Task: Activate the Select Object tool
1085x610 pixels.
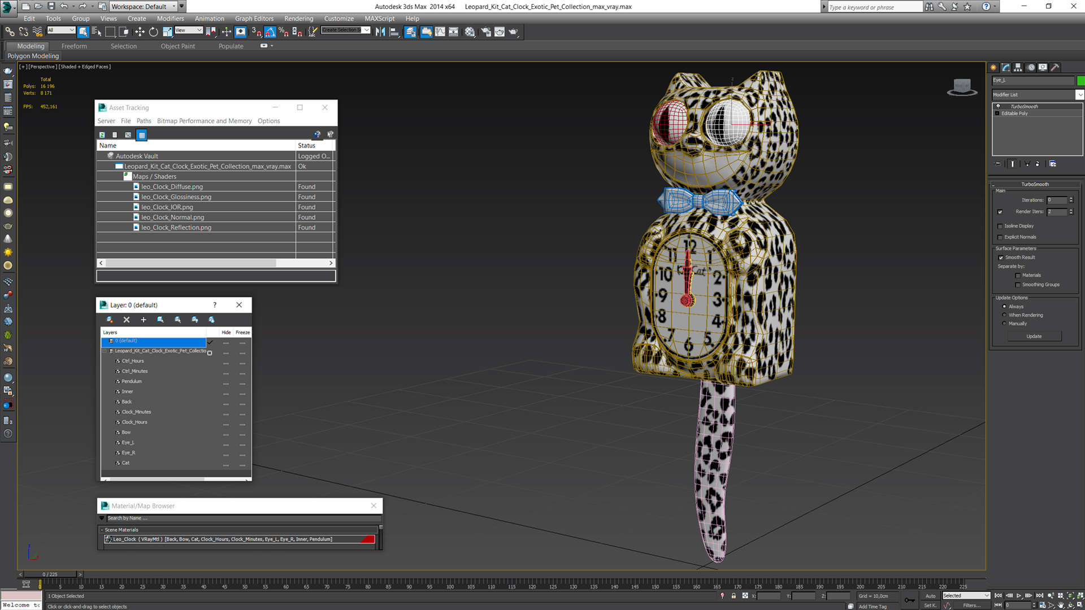Action: click(x=83, y=32)
